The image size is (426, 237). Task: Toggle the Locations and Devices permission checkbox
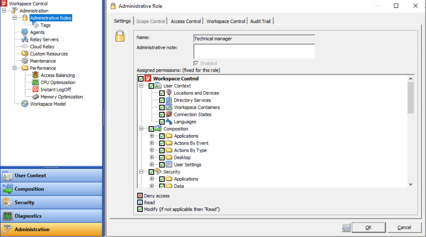click(x=162, y=93)
